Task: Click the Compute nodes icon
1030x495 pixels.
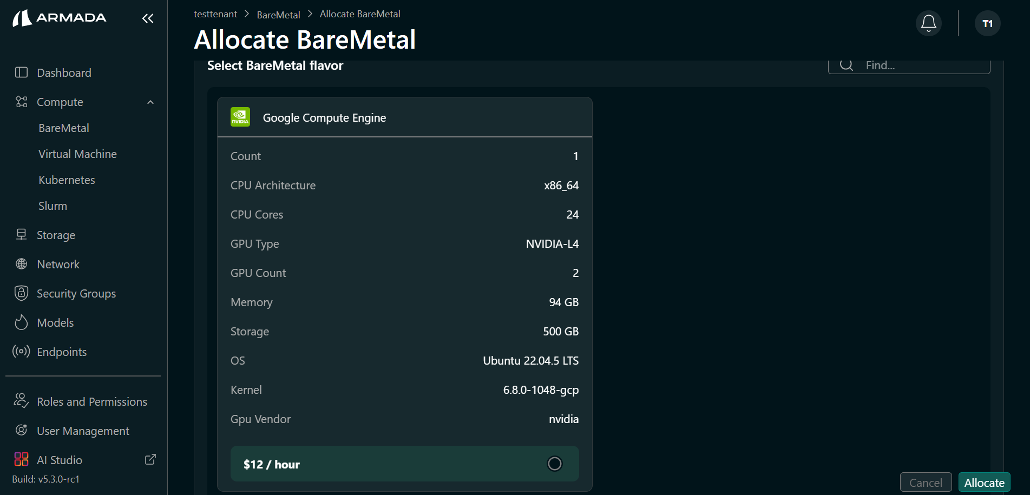Action: click(21, 102)
